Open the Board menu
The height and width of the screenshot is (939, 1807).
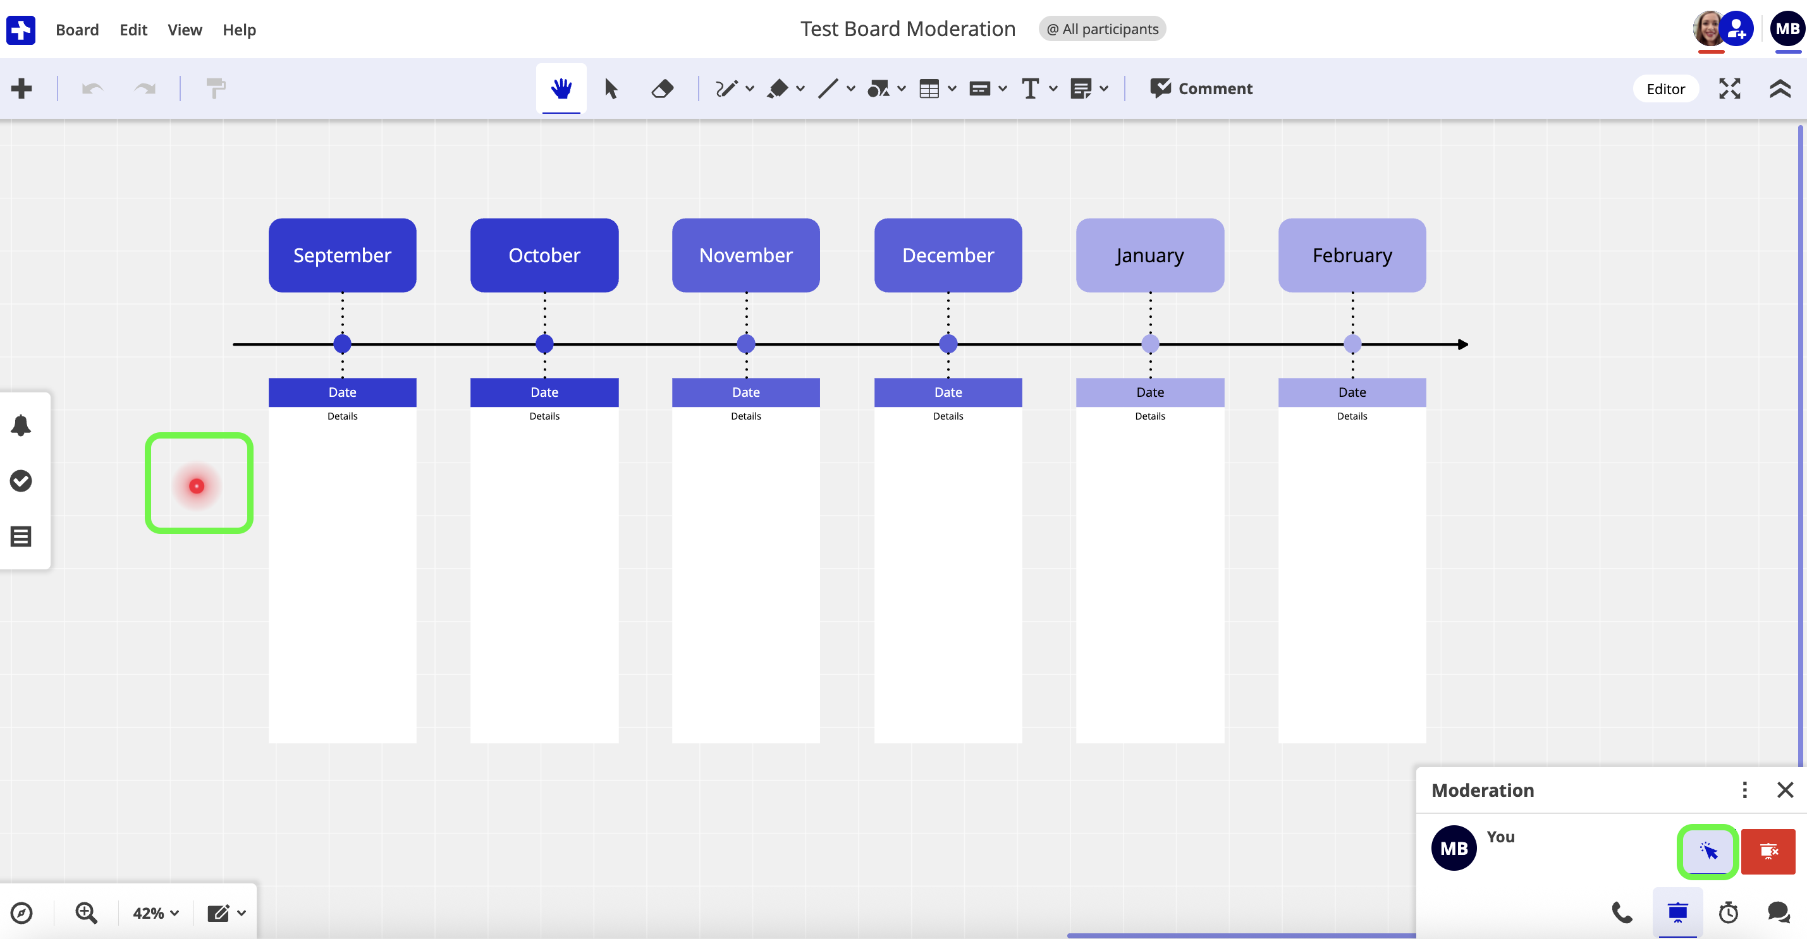(77, 30)
